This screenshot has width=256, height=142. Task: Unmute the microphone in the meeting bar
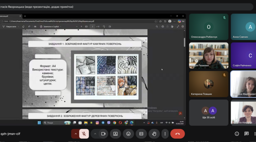coord(84,134)
